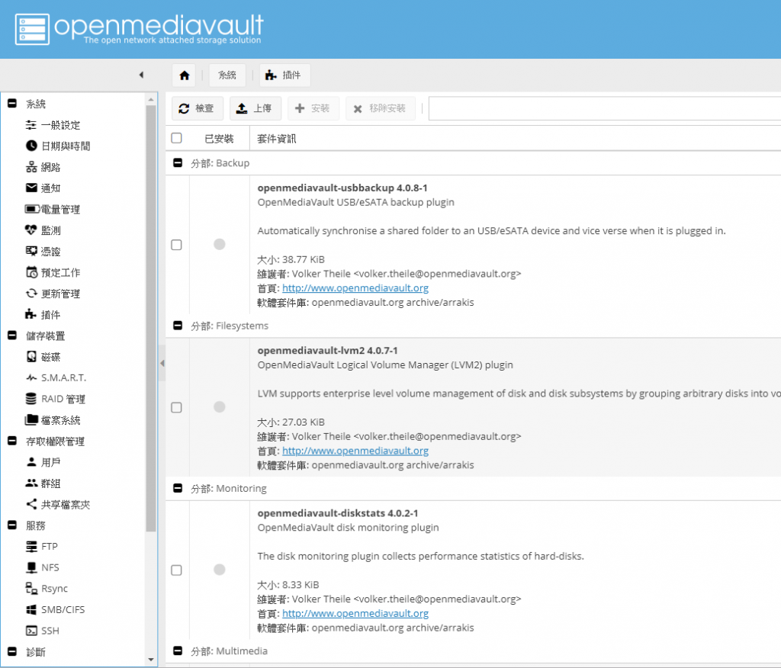Screen dimensions: 781x668
Task: Open the openmediavault.org homepage link for usbbackup
Action: click(x=355, y=287)
